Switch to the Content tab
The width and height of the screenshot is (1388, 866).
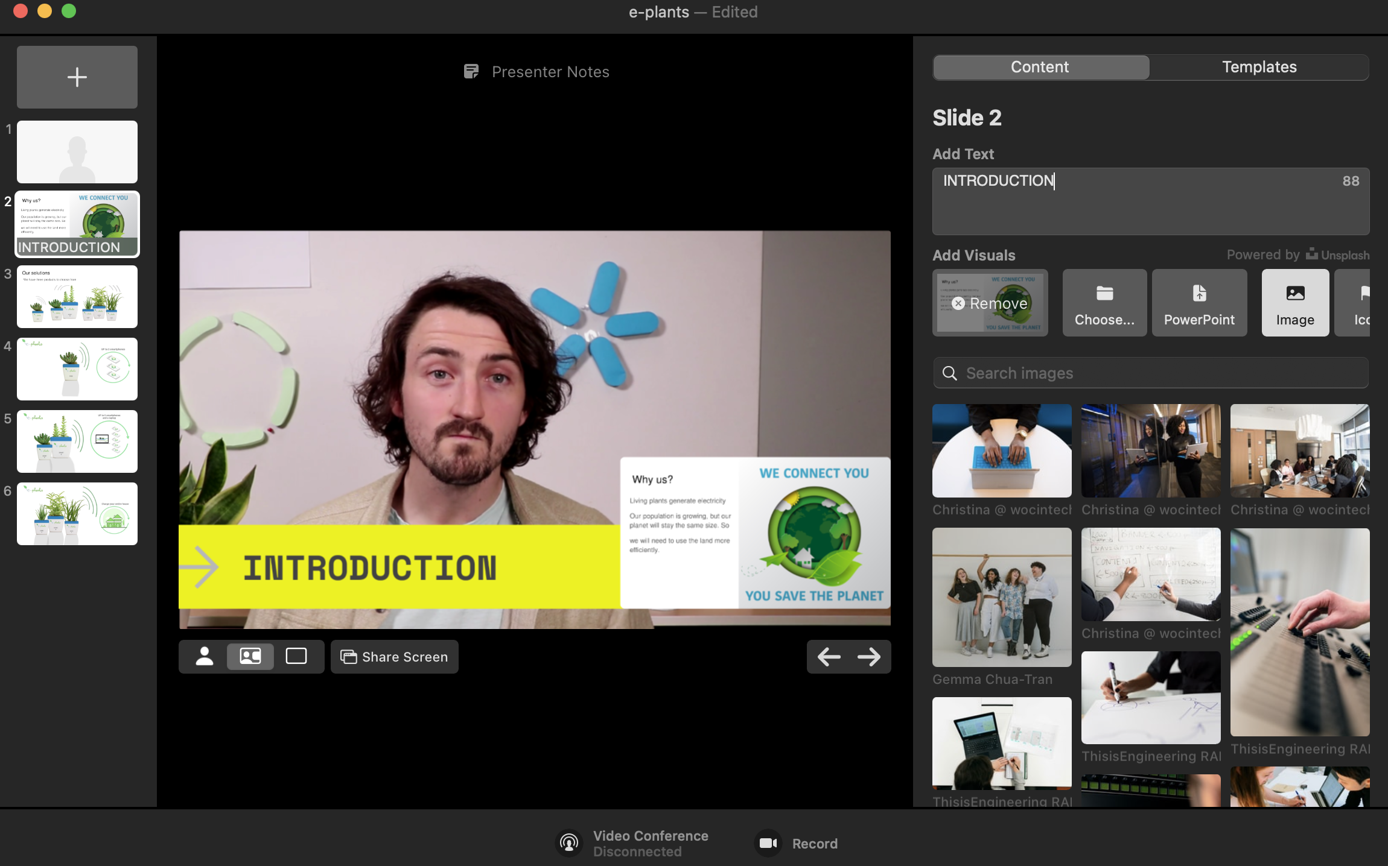coord(1040,67)
